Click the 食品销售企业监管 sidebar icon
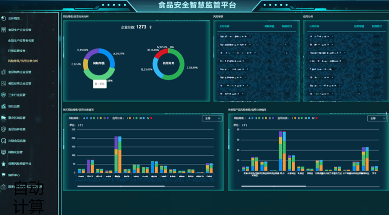This screenshot has height=215, width=389. coord(4,72)
